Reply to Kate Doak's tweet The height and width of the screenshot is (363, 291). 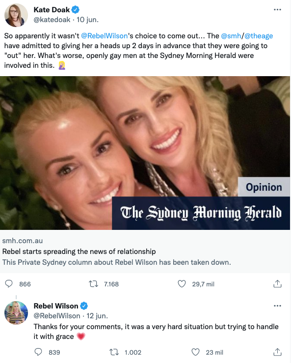9,284
